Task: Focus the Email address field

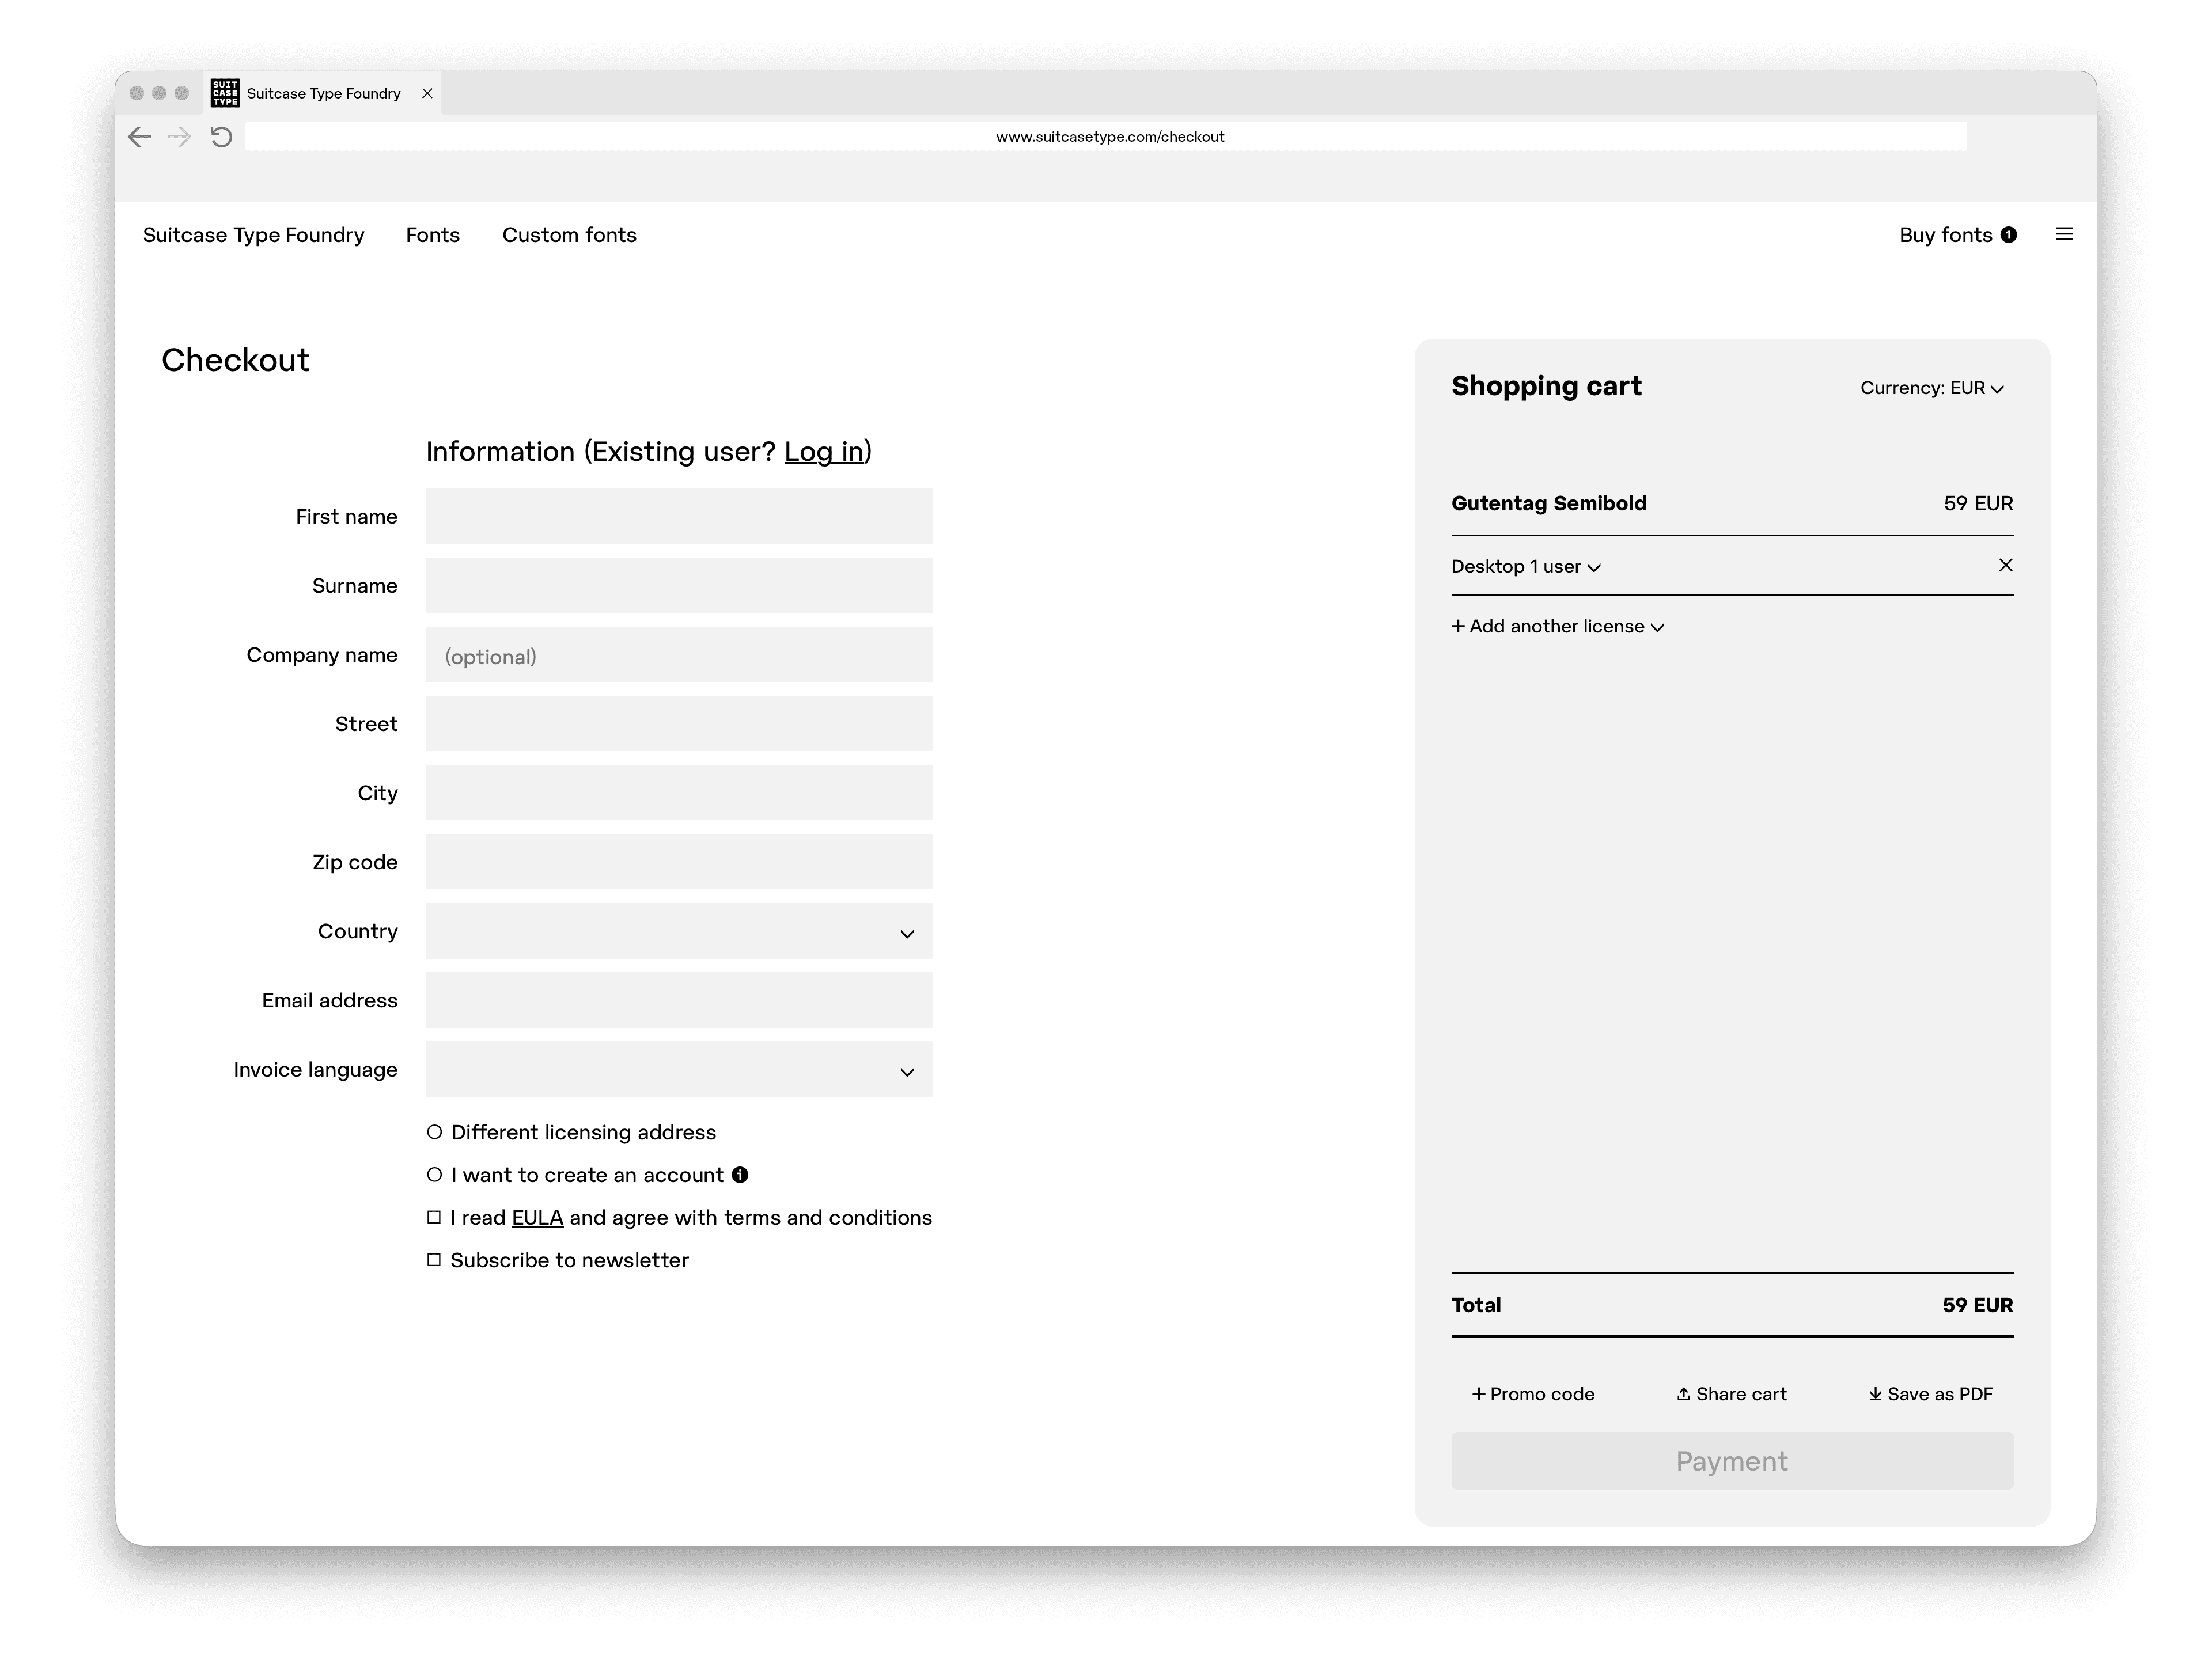Action: (x=679, y=1000)
